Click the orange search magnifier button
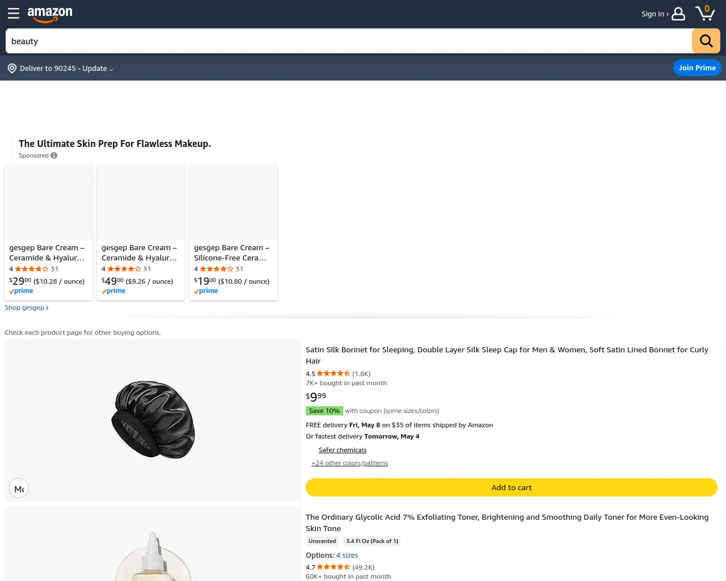This screenshot has width=726, height=581. (x=706, y=41)
